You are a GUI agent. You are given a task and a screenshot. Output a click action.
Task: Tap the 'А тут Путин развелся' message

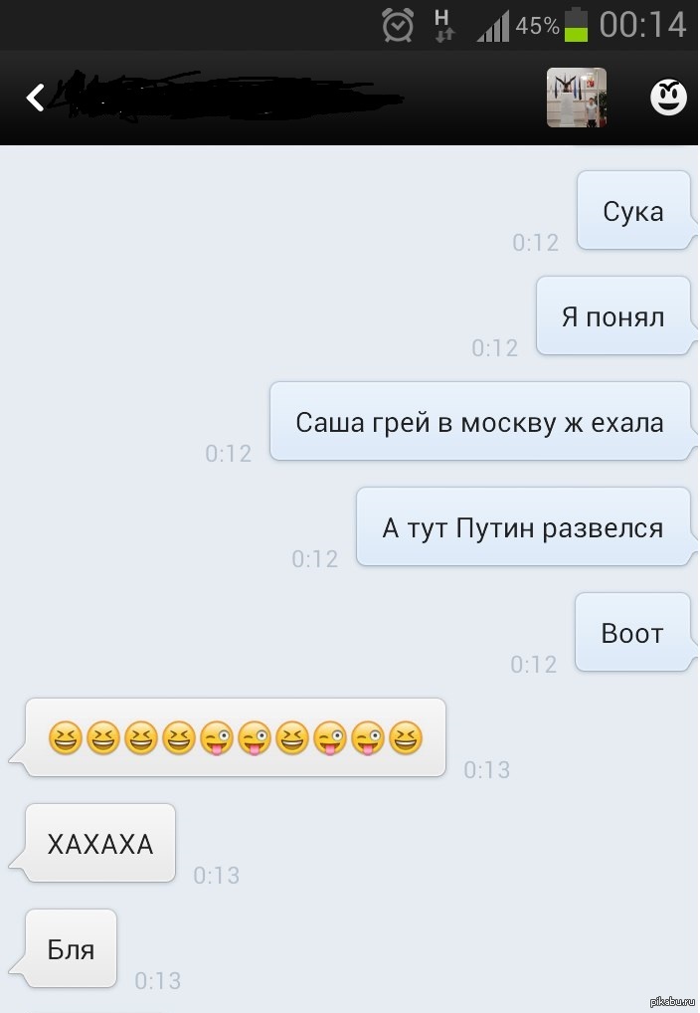point(526,527)
